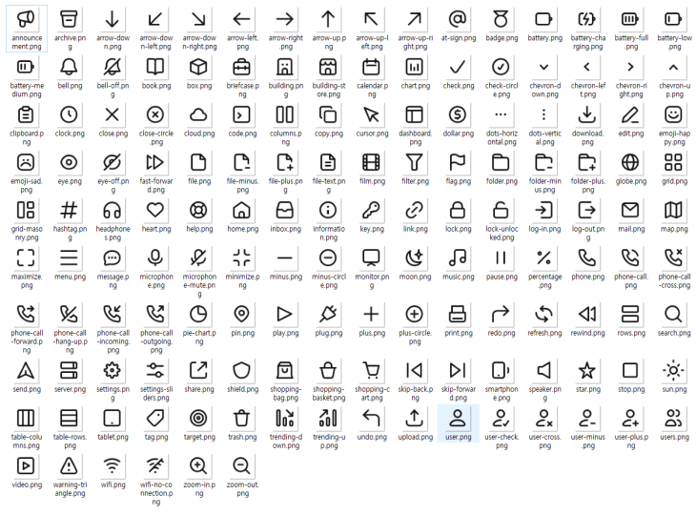This screenshot has width=696, height=515.
Task: Select the settings-sliders.png icon
Action: [155, 370]
